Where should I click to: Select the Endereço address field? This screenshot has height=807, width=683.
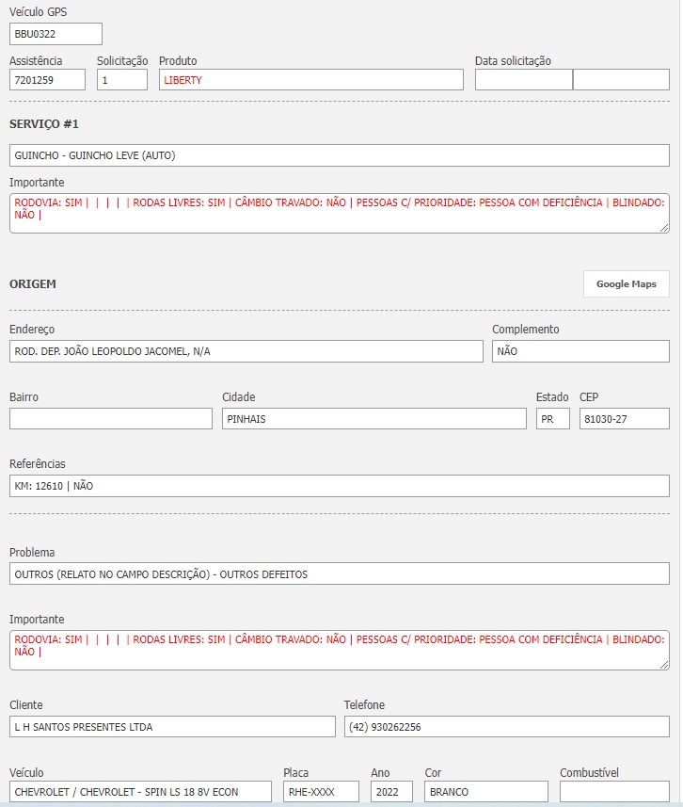(246, 351)
